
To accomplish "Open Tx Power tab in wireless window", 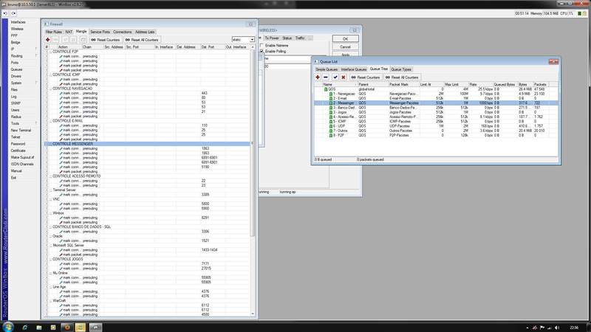I will point(272,38).
